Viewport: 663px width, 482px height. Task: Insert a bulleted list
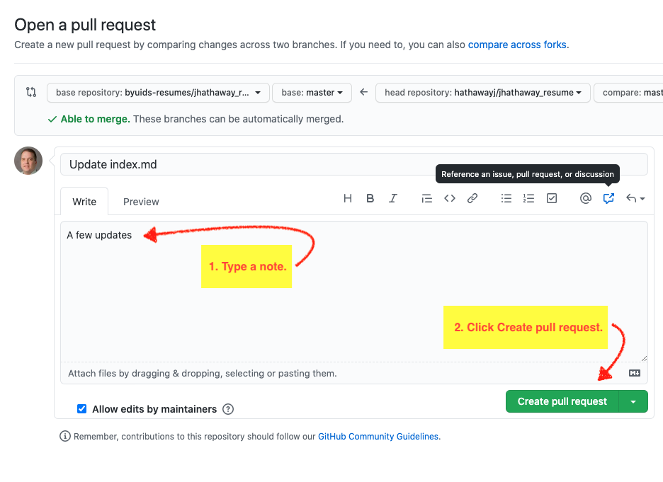pyautogui.click(x=506, y=199)
